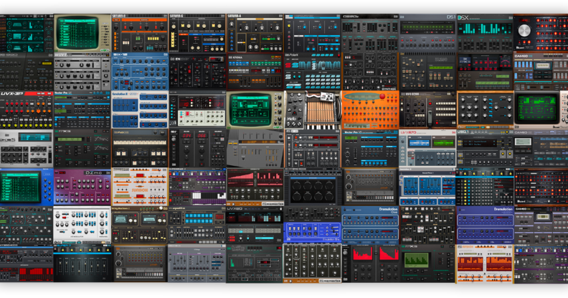Image resolution: width=568 pixels, height=298 pixels.
Task: Open the UVX-3P synth thumbnail
Action: point(27,110)
